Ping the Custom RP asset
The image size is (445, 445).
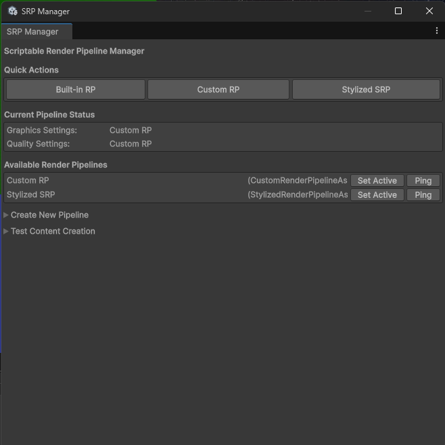pos(423,181)
